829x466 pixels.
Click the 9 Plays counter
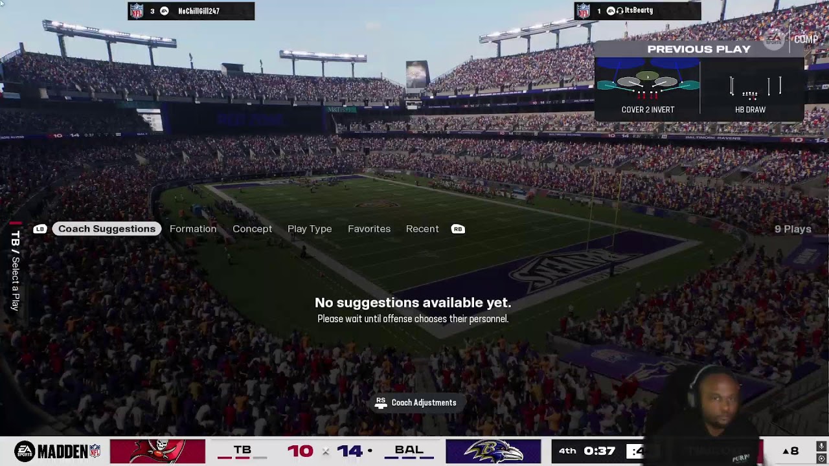(793, 229)
